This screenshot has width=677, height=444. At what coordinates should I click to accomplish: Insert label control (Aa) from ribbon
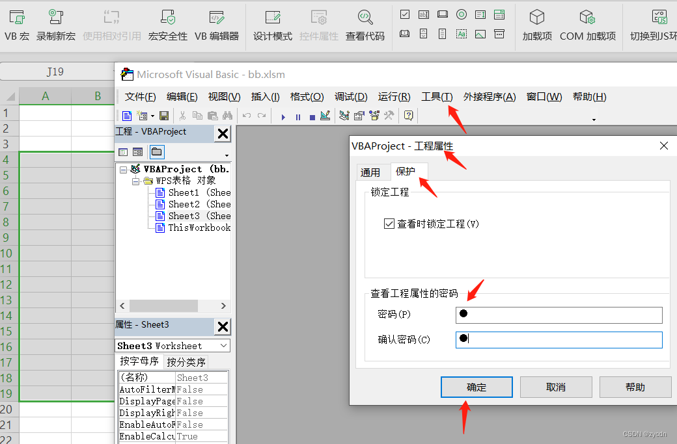462,34
